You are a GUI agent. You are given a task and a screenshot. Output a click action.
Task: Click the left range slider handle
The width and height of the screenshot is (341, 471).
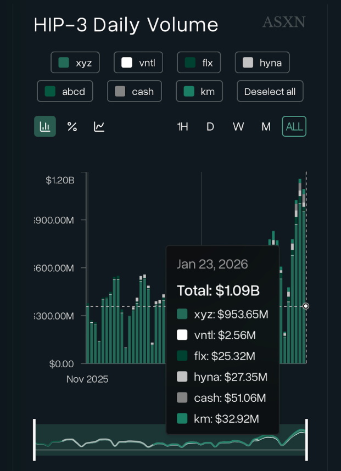(x=35, y=440)
